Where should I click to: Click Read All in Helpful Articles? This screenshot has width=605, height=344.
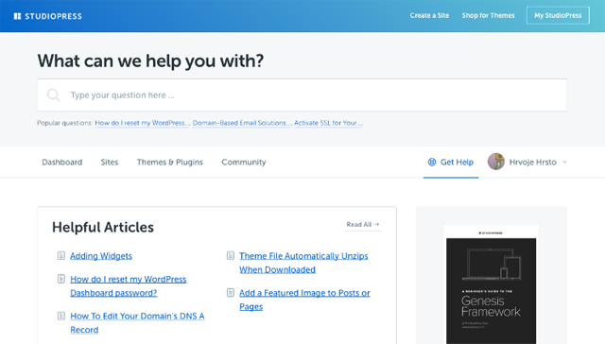[x=363, y=224]
